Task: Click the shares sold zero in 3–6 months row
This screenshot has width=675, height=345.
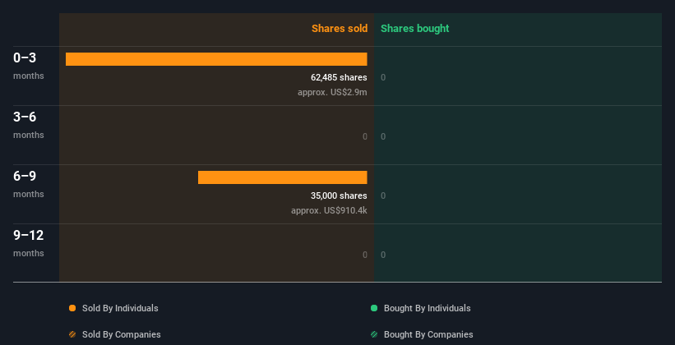Action: tap(365, 136)
